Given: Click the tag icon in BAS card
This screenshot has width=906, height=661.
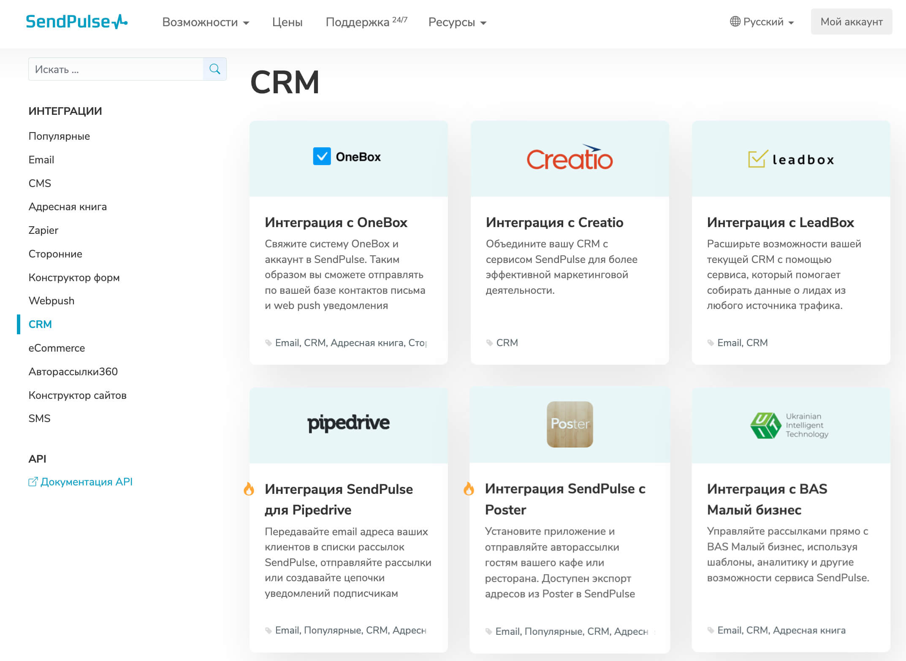Looking at the screenshot, I should tap(711, 631).
